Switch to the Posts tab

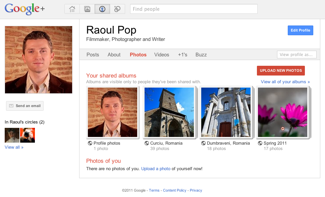click(93, 55)
